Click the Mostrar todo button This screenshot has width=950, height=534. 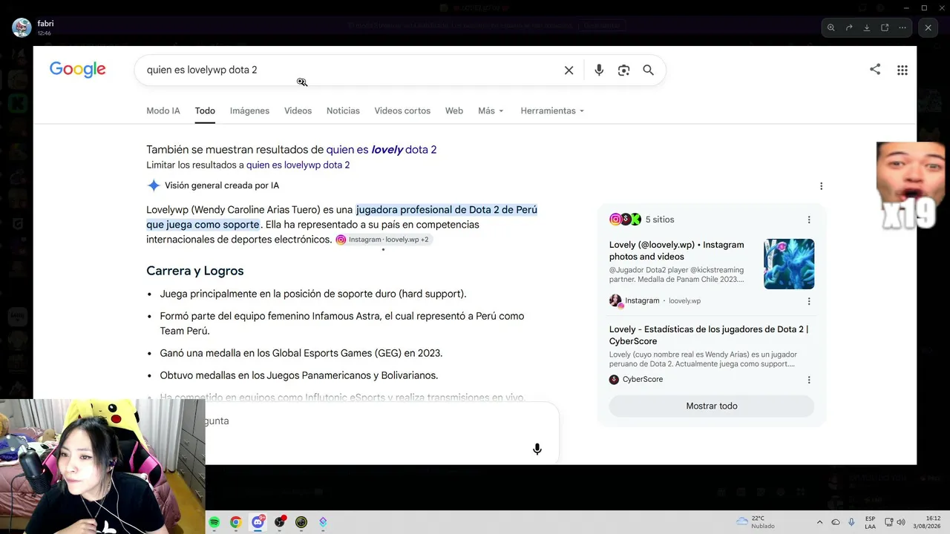click(712, 406)
